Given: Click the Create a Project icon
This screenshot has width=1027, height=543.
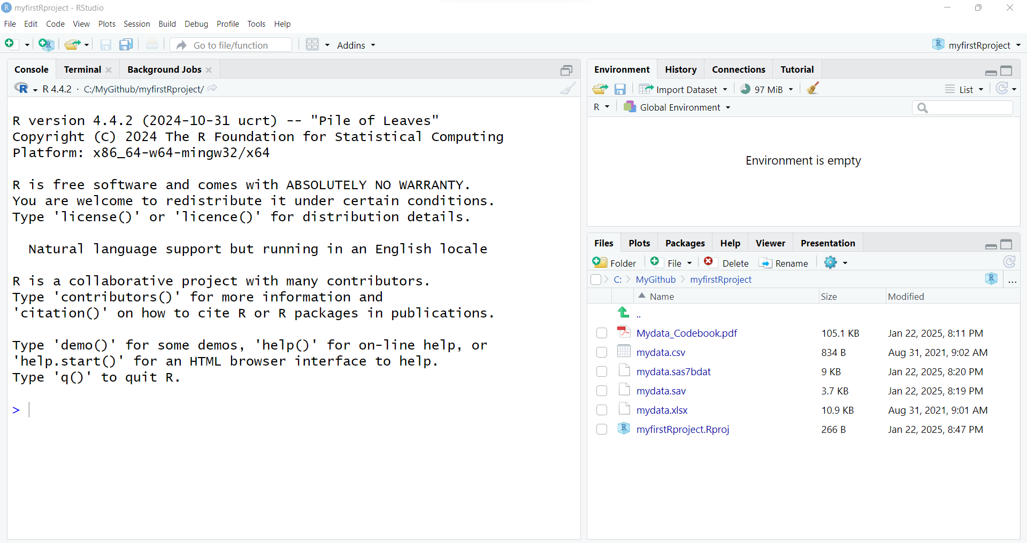Looking at the screenshot, I should tap(46, 45).
